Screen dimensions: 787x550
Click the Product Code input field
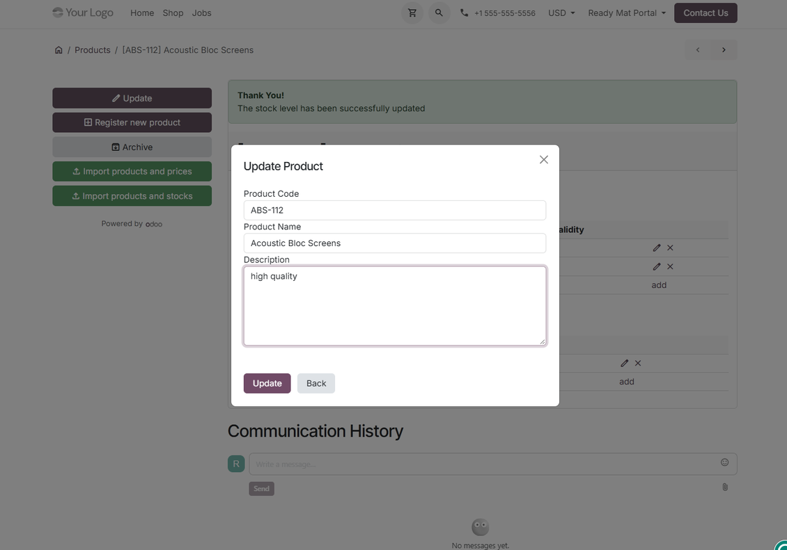[394, 211]
